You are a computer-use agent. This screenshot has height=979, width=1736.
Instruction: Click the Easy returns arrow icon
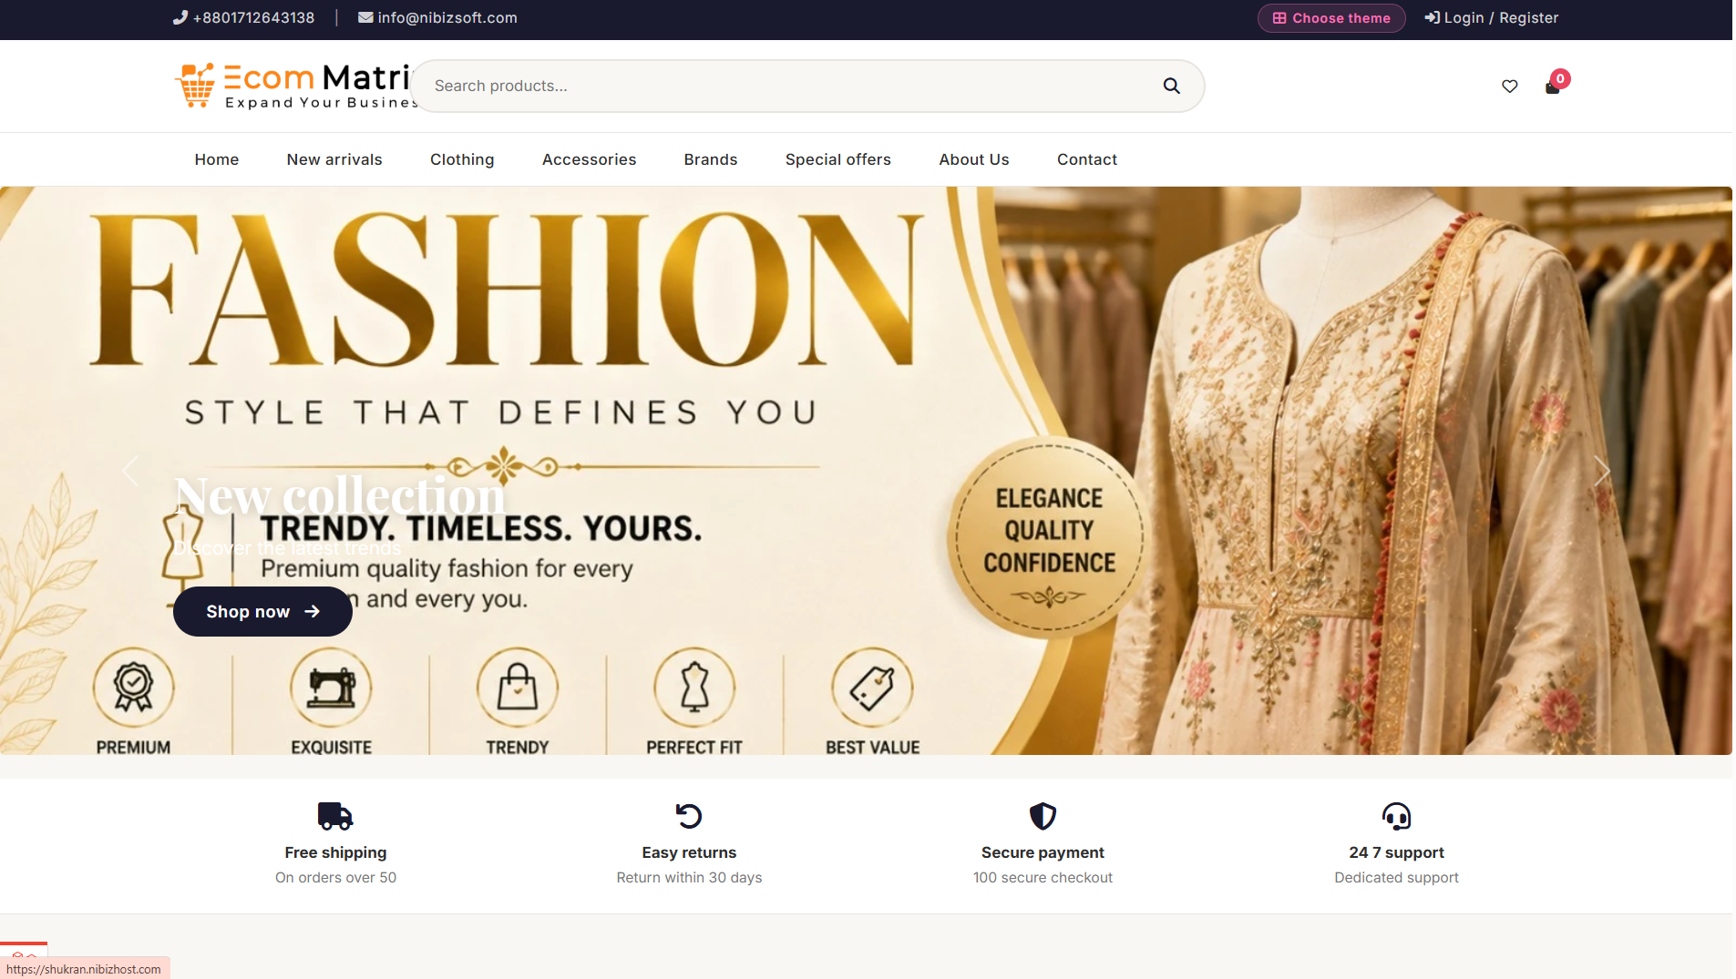click(x=689, y=816)
